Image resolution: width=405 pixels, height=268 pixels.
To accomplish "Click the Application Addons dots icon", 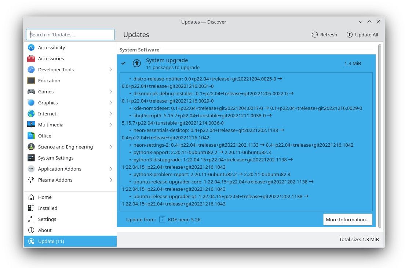I will click(x=31, y=169).
